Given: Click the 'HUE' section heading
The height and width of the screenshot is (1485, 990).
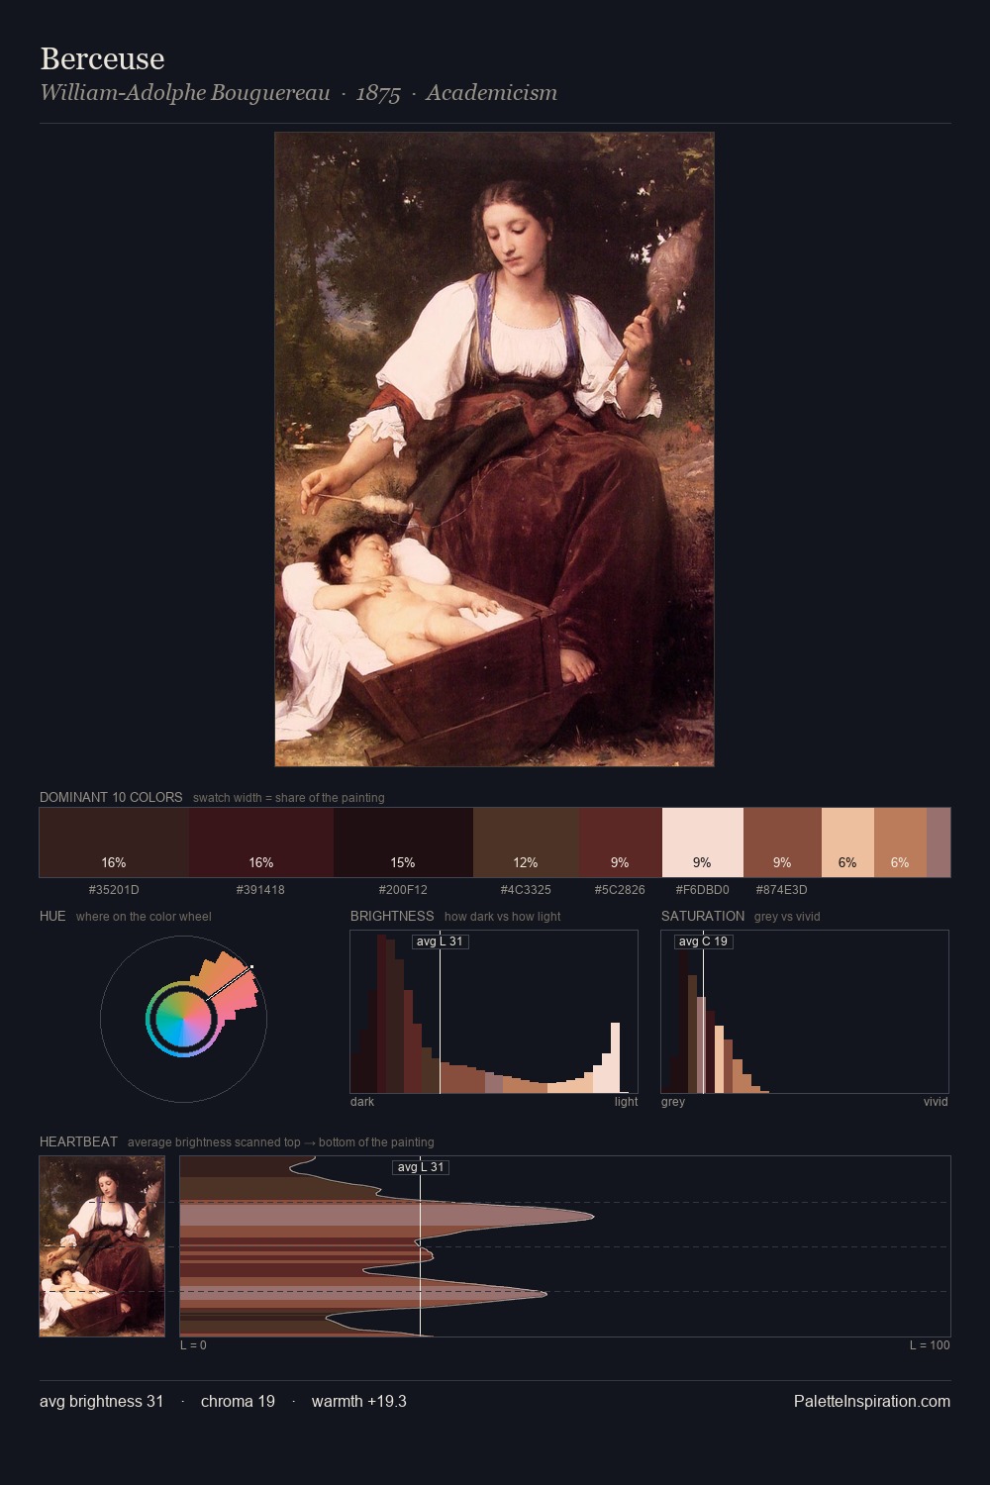Looking at the screenshot, I should point(52,916).
